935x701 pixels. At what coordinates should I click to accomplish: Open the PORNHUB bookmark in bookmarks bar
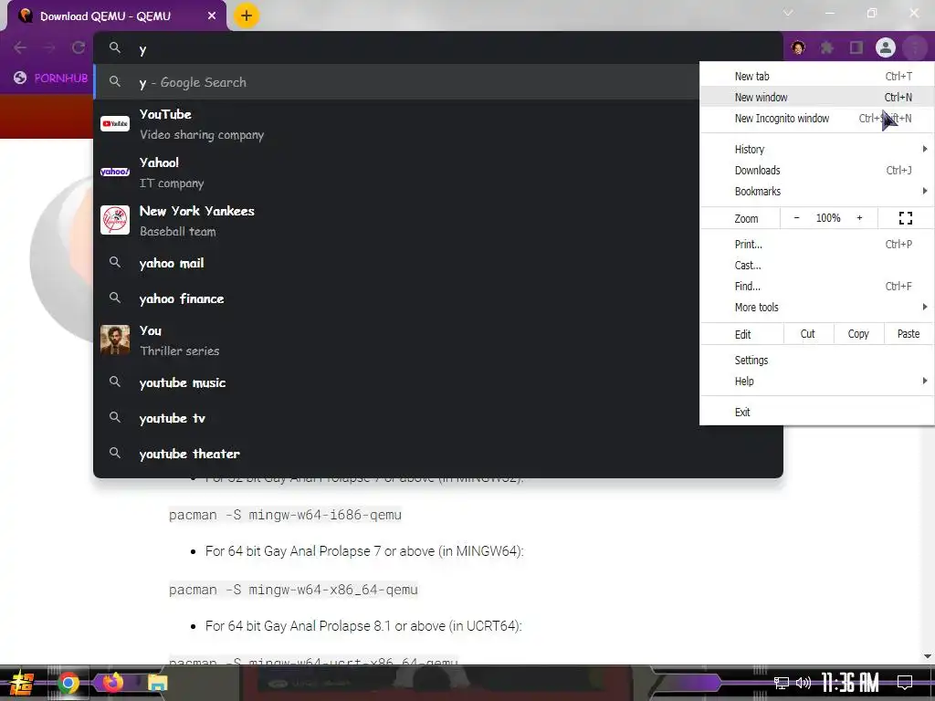click(x=51, y=78)
